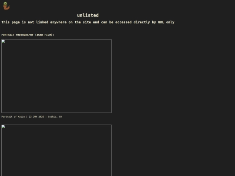Click the 'Portrait of Katie | 13 JUN 2026' caption
The height and width of the screenshot is (176, 235).
pyautogui.click(x=32, y=117)
